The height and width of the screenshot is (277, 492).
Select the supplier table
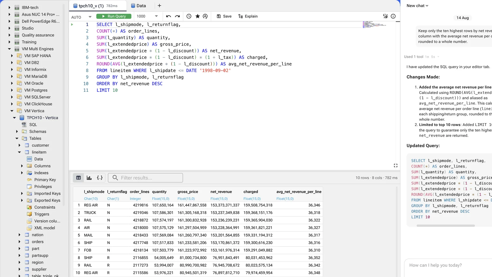click(39, 269)
